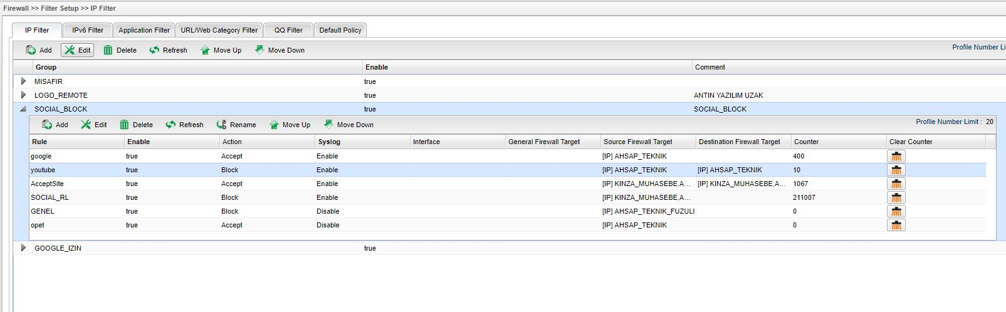Clear the counter for the google rule

[896, 156]
